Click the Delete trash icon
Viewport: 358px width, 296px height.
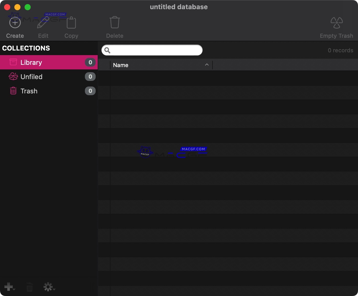(x=115, y=22)
